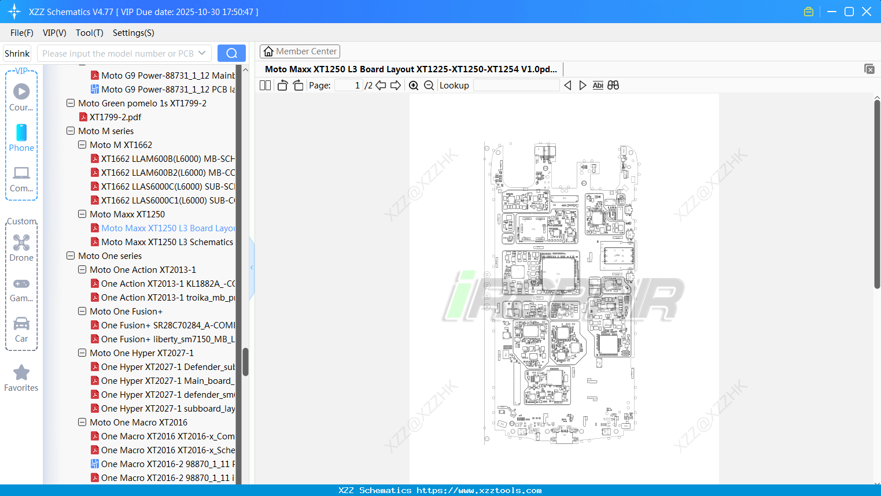Click the Favorites star icon
881x496 pixels.
(x=21, y=373)
